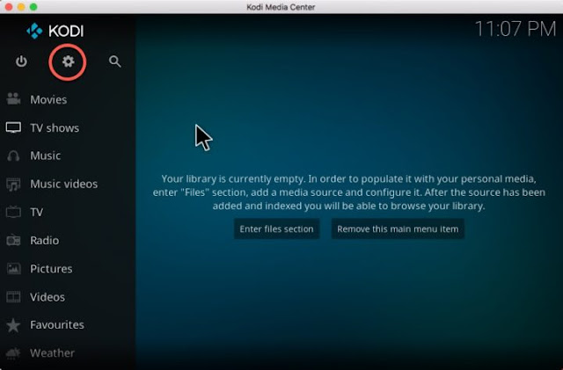Viewport: 563px width, 370px height.
Task: Click the Movies camera icon
Action: pos(14,99)
